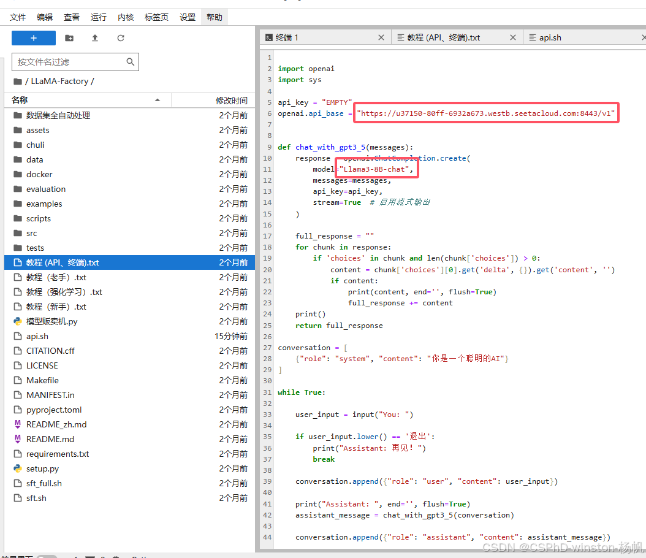Click the markdown icon beside README_zh.md
The image size is (646, 558).
tap(18, 424)
